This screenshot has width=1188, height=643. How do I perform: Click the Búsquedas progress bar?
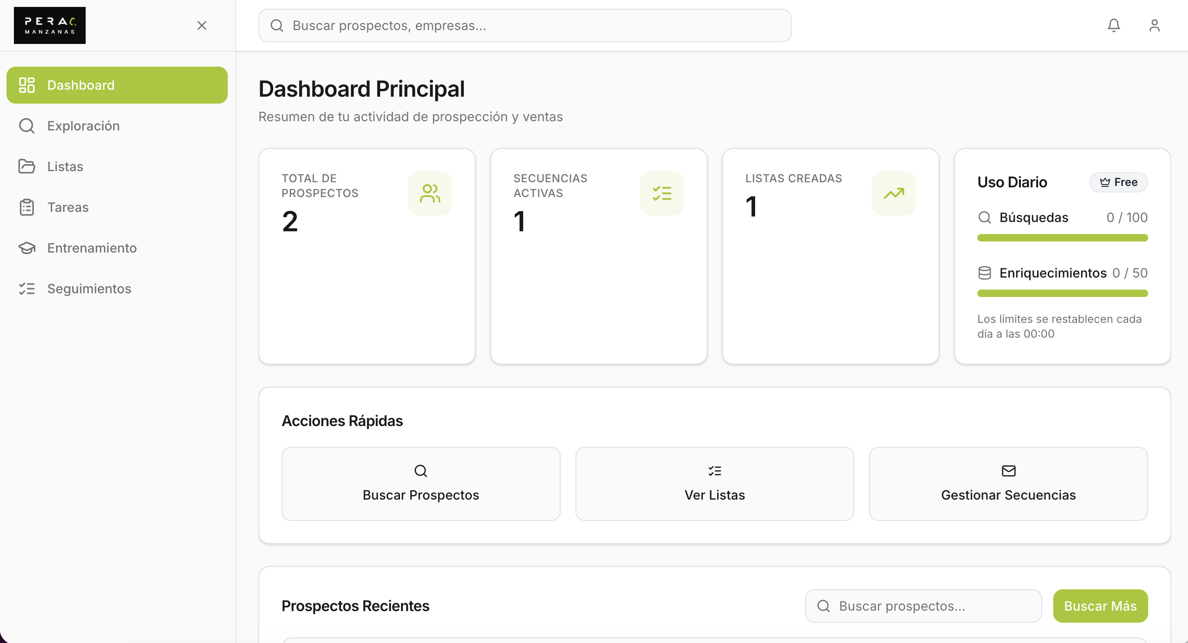click(1062, 237)
